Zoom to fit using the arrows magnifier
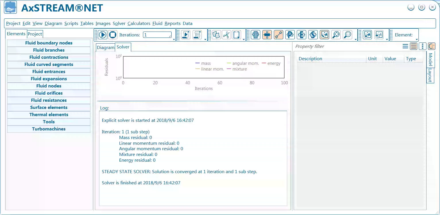 coord(336,35)
